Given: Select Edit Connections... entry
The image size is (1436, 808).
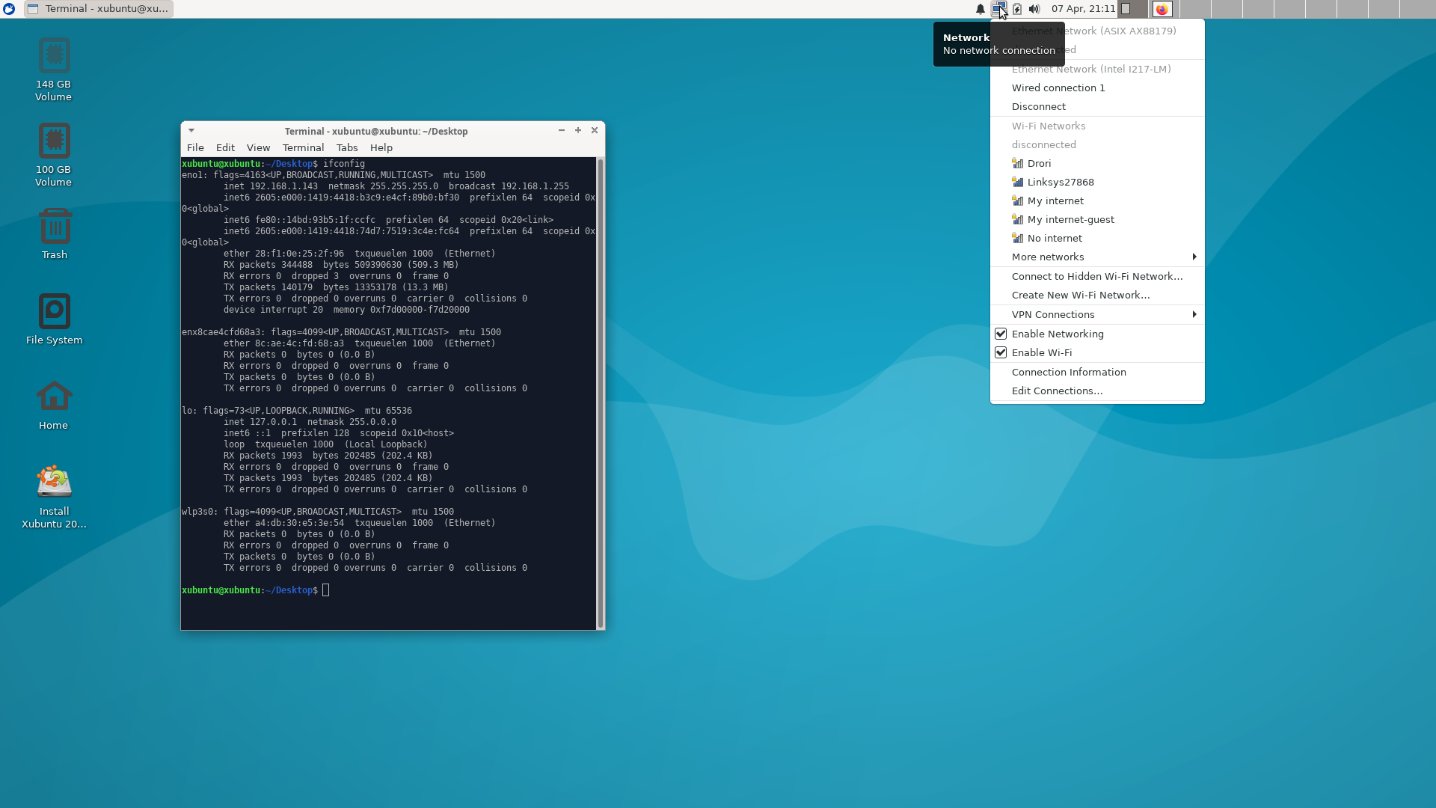Looking at the screenshot, I should point(1057,391).
